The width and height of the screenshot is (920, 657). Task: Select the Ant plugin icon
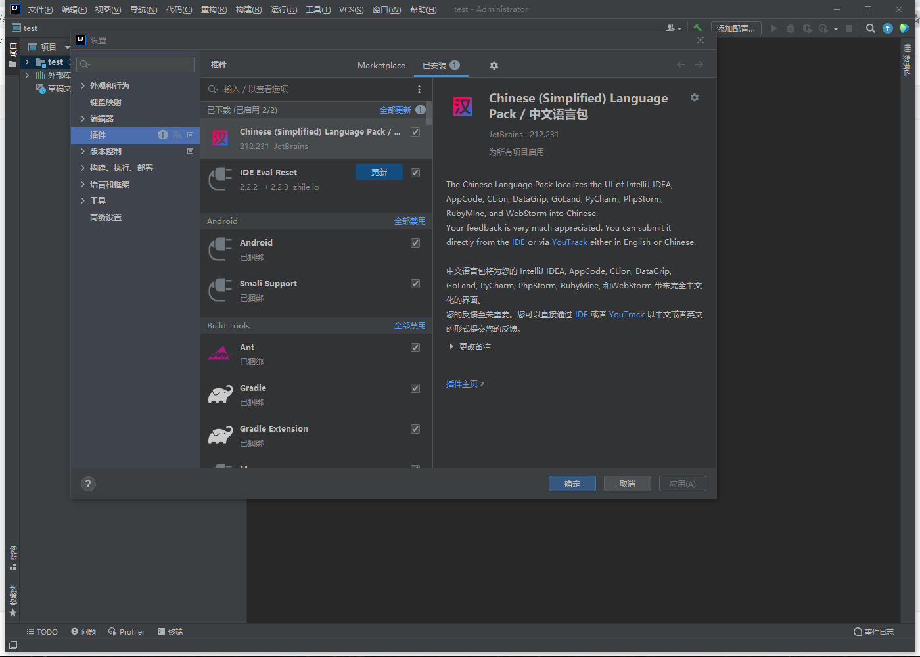point(220,353)
